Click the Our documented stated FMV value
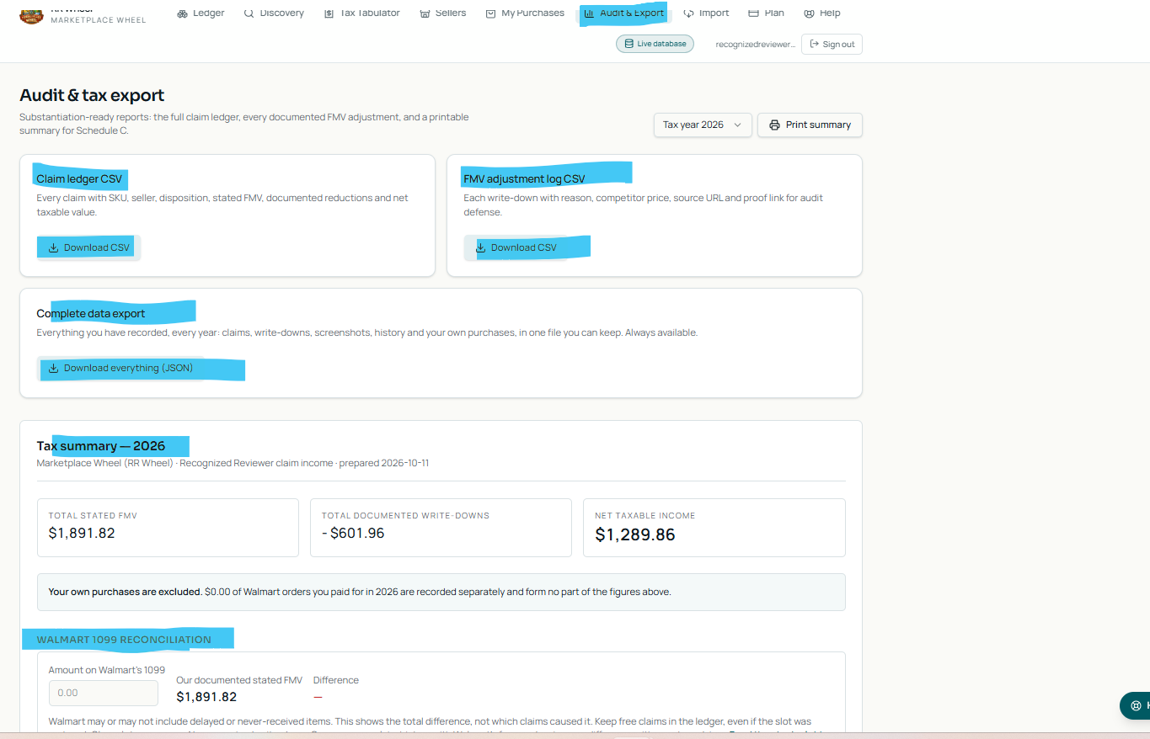Viewport: 1150px width, 739px height. coord(206,697)
